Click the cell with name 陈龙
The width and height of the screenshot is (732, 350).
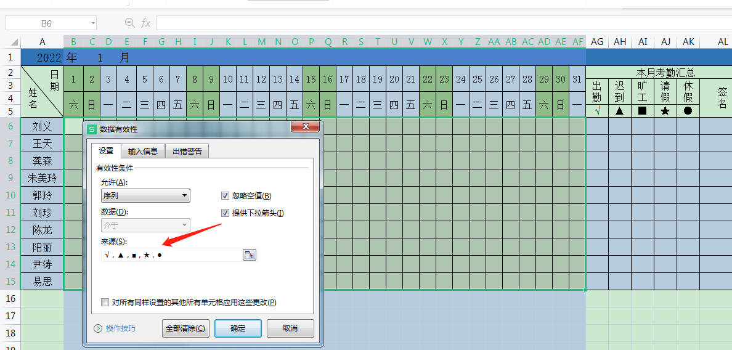point(43,230)
